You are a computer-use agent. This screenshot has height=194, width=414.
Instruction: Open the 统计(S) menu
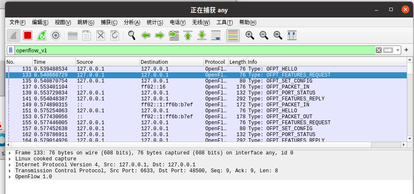click(x=155, y=23)
